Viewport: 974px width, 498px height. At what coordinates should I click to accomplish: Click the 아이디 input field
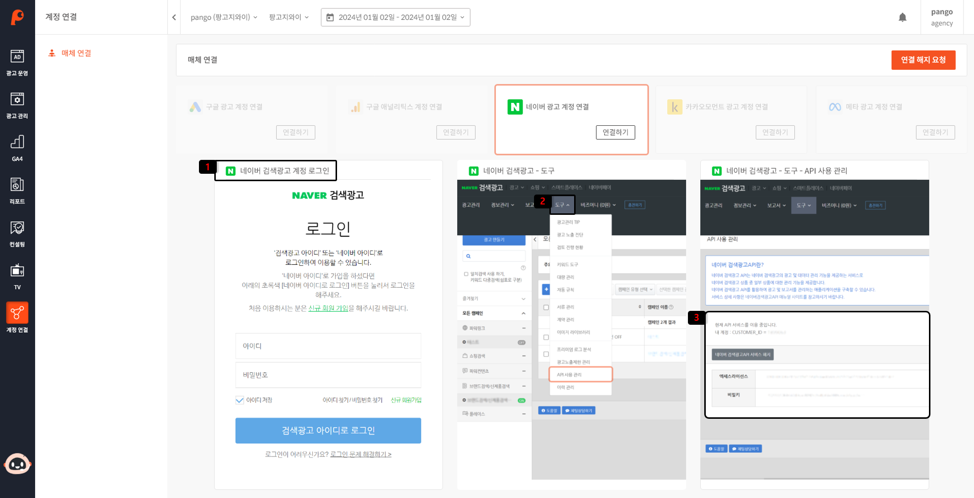328,346
